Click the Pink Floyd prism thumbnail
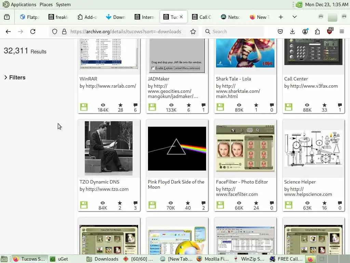 coord(177,149)
